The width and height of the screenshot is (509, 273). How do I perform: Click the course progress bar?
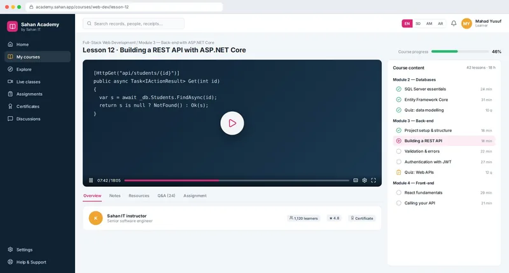point(460,51)
